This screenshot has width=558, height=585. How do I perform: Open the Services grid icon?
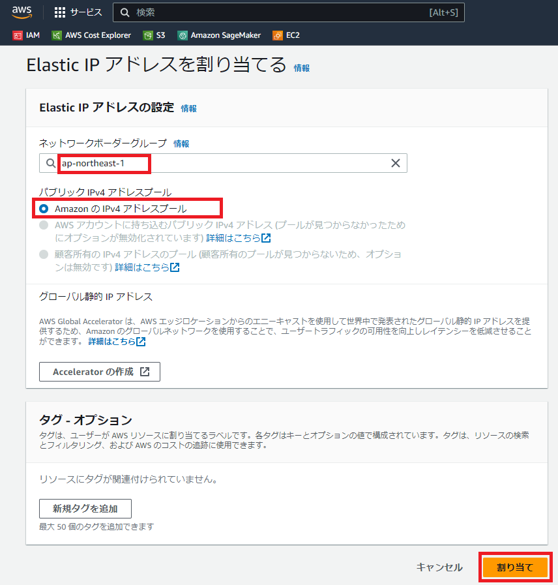(x=59, y=12)
